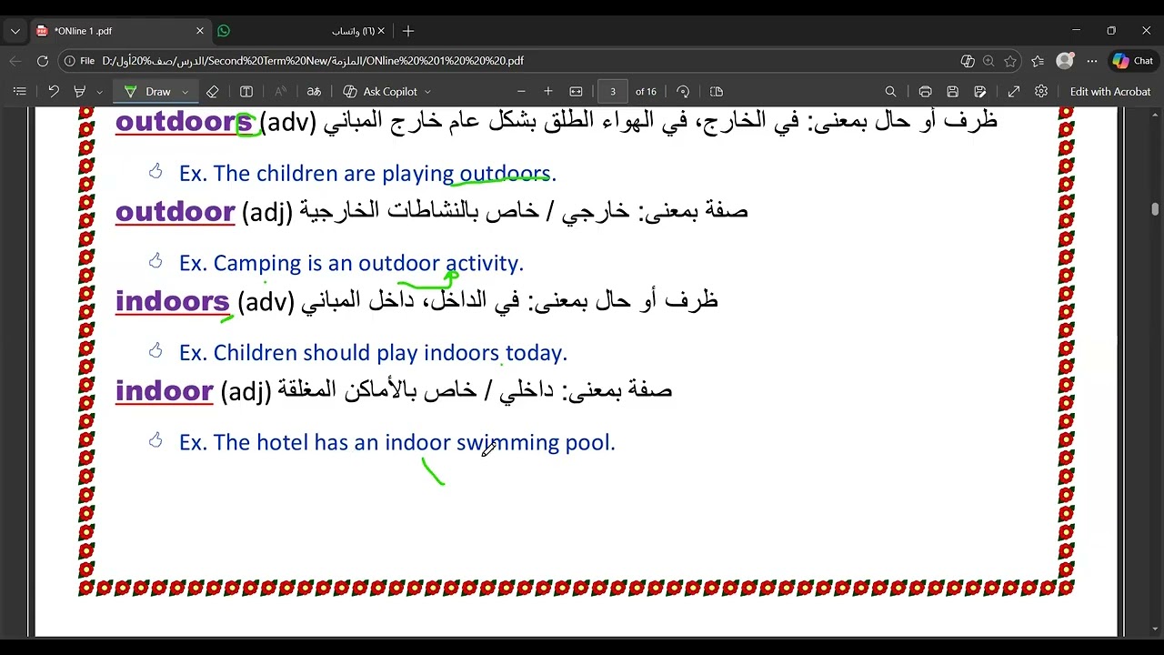The image size is (1164, 655).
Task: Expand the Ask Copilot dropdown arrow
Action: [x=427, y=92]
